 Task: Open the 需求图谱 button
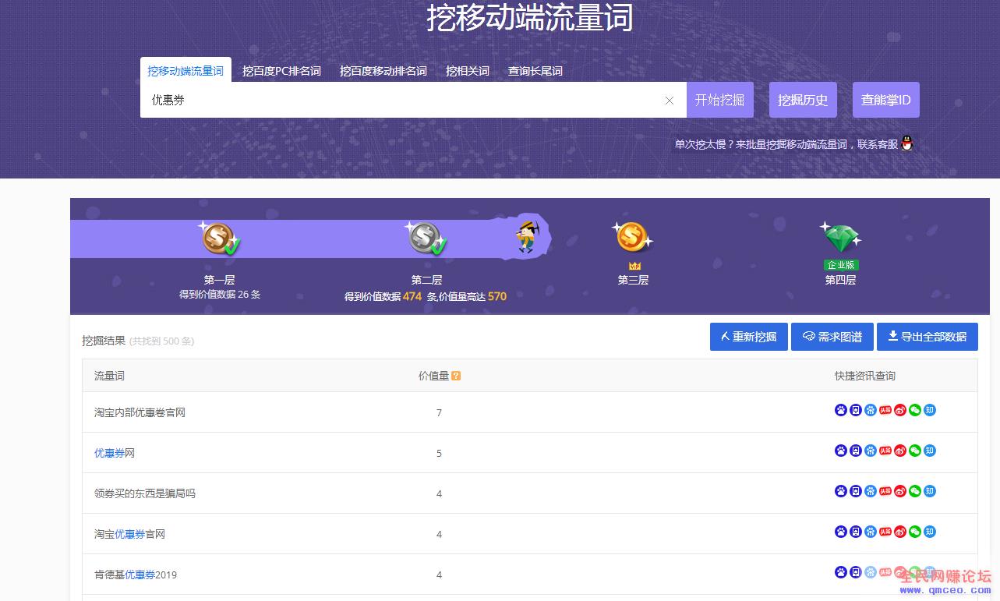(x=832, y=337)
